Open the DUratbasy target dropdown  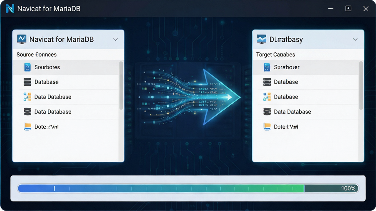[x=355, y=40]
